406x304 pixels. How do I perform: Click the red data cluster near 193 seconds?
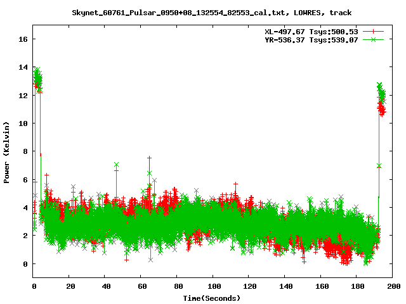click(381, 109)
